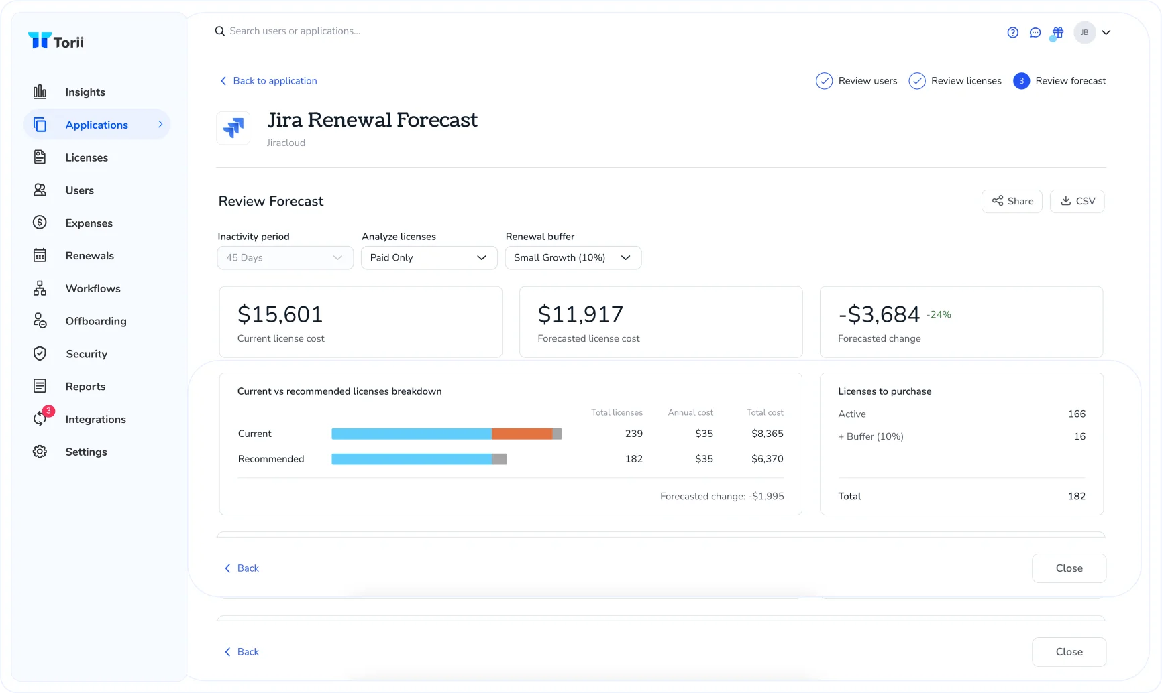1162x693 pixels.
Task: Click the Offboarding user-minus icon
Action: click(40, 321)
